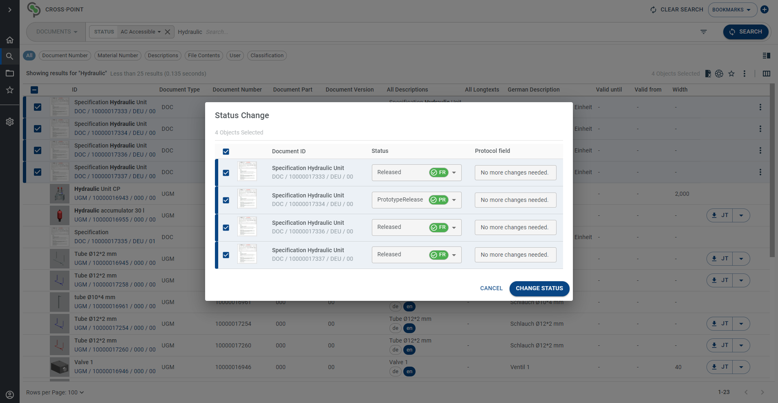The image size is (778, 403).
Task: Open the AC Accessible status filter dropdown
Action: click(x=141, y=32)
